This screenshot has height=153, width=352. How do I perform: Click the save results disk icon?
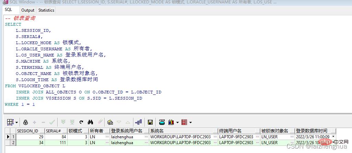tap(150, 122)
